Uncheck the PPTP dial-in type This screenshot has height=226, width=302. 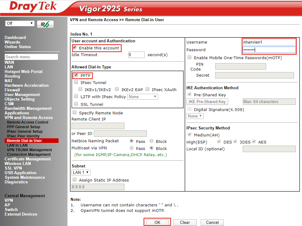76,75
